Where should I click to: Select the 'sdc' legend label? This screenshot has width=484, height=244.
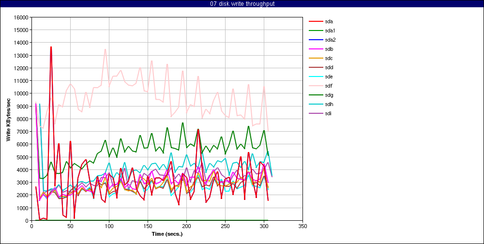tap(329, 59)
